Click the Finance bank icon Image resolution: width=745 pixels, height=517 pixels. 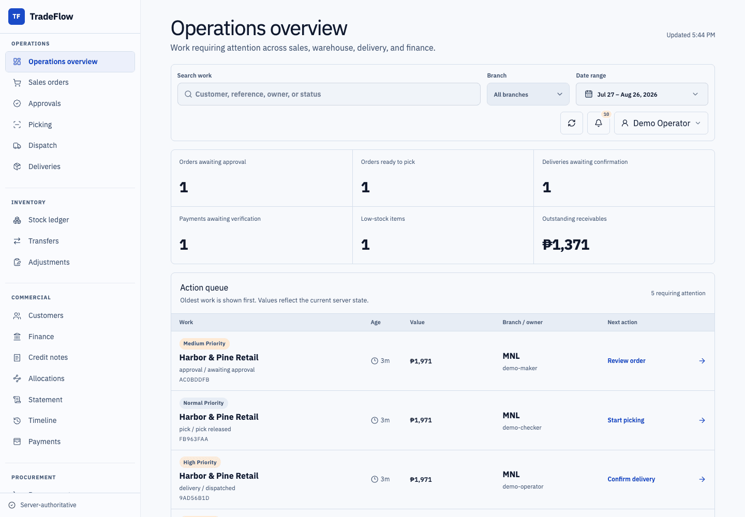[x=17, y=337]
